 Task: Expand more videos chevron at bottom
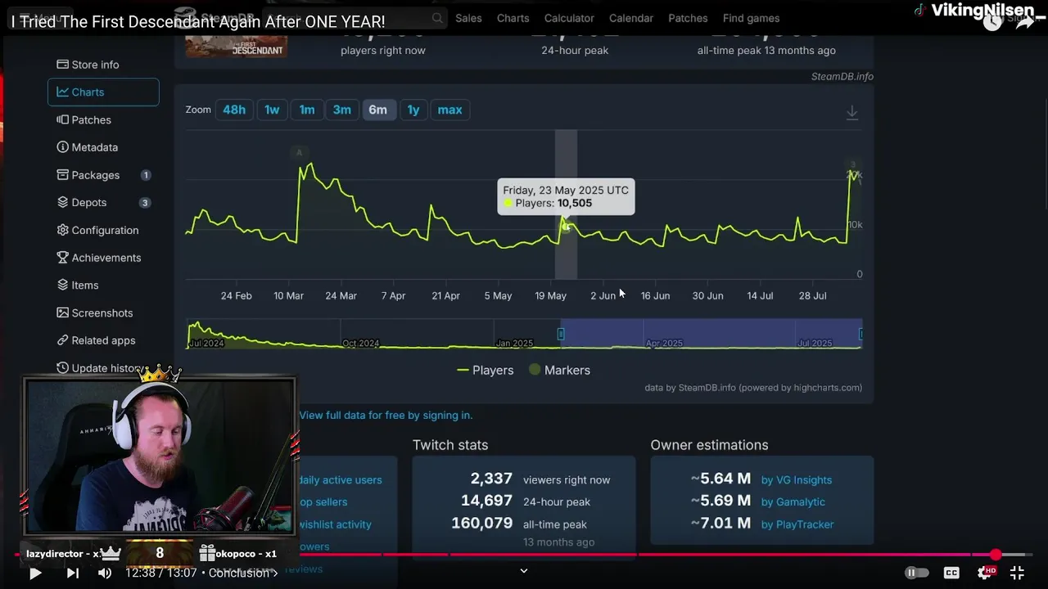click(524, 571)
